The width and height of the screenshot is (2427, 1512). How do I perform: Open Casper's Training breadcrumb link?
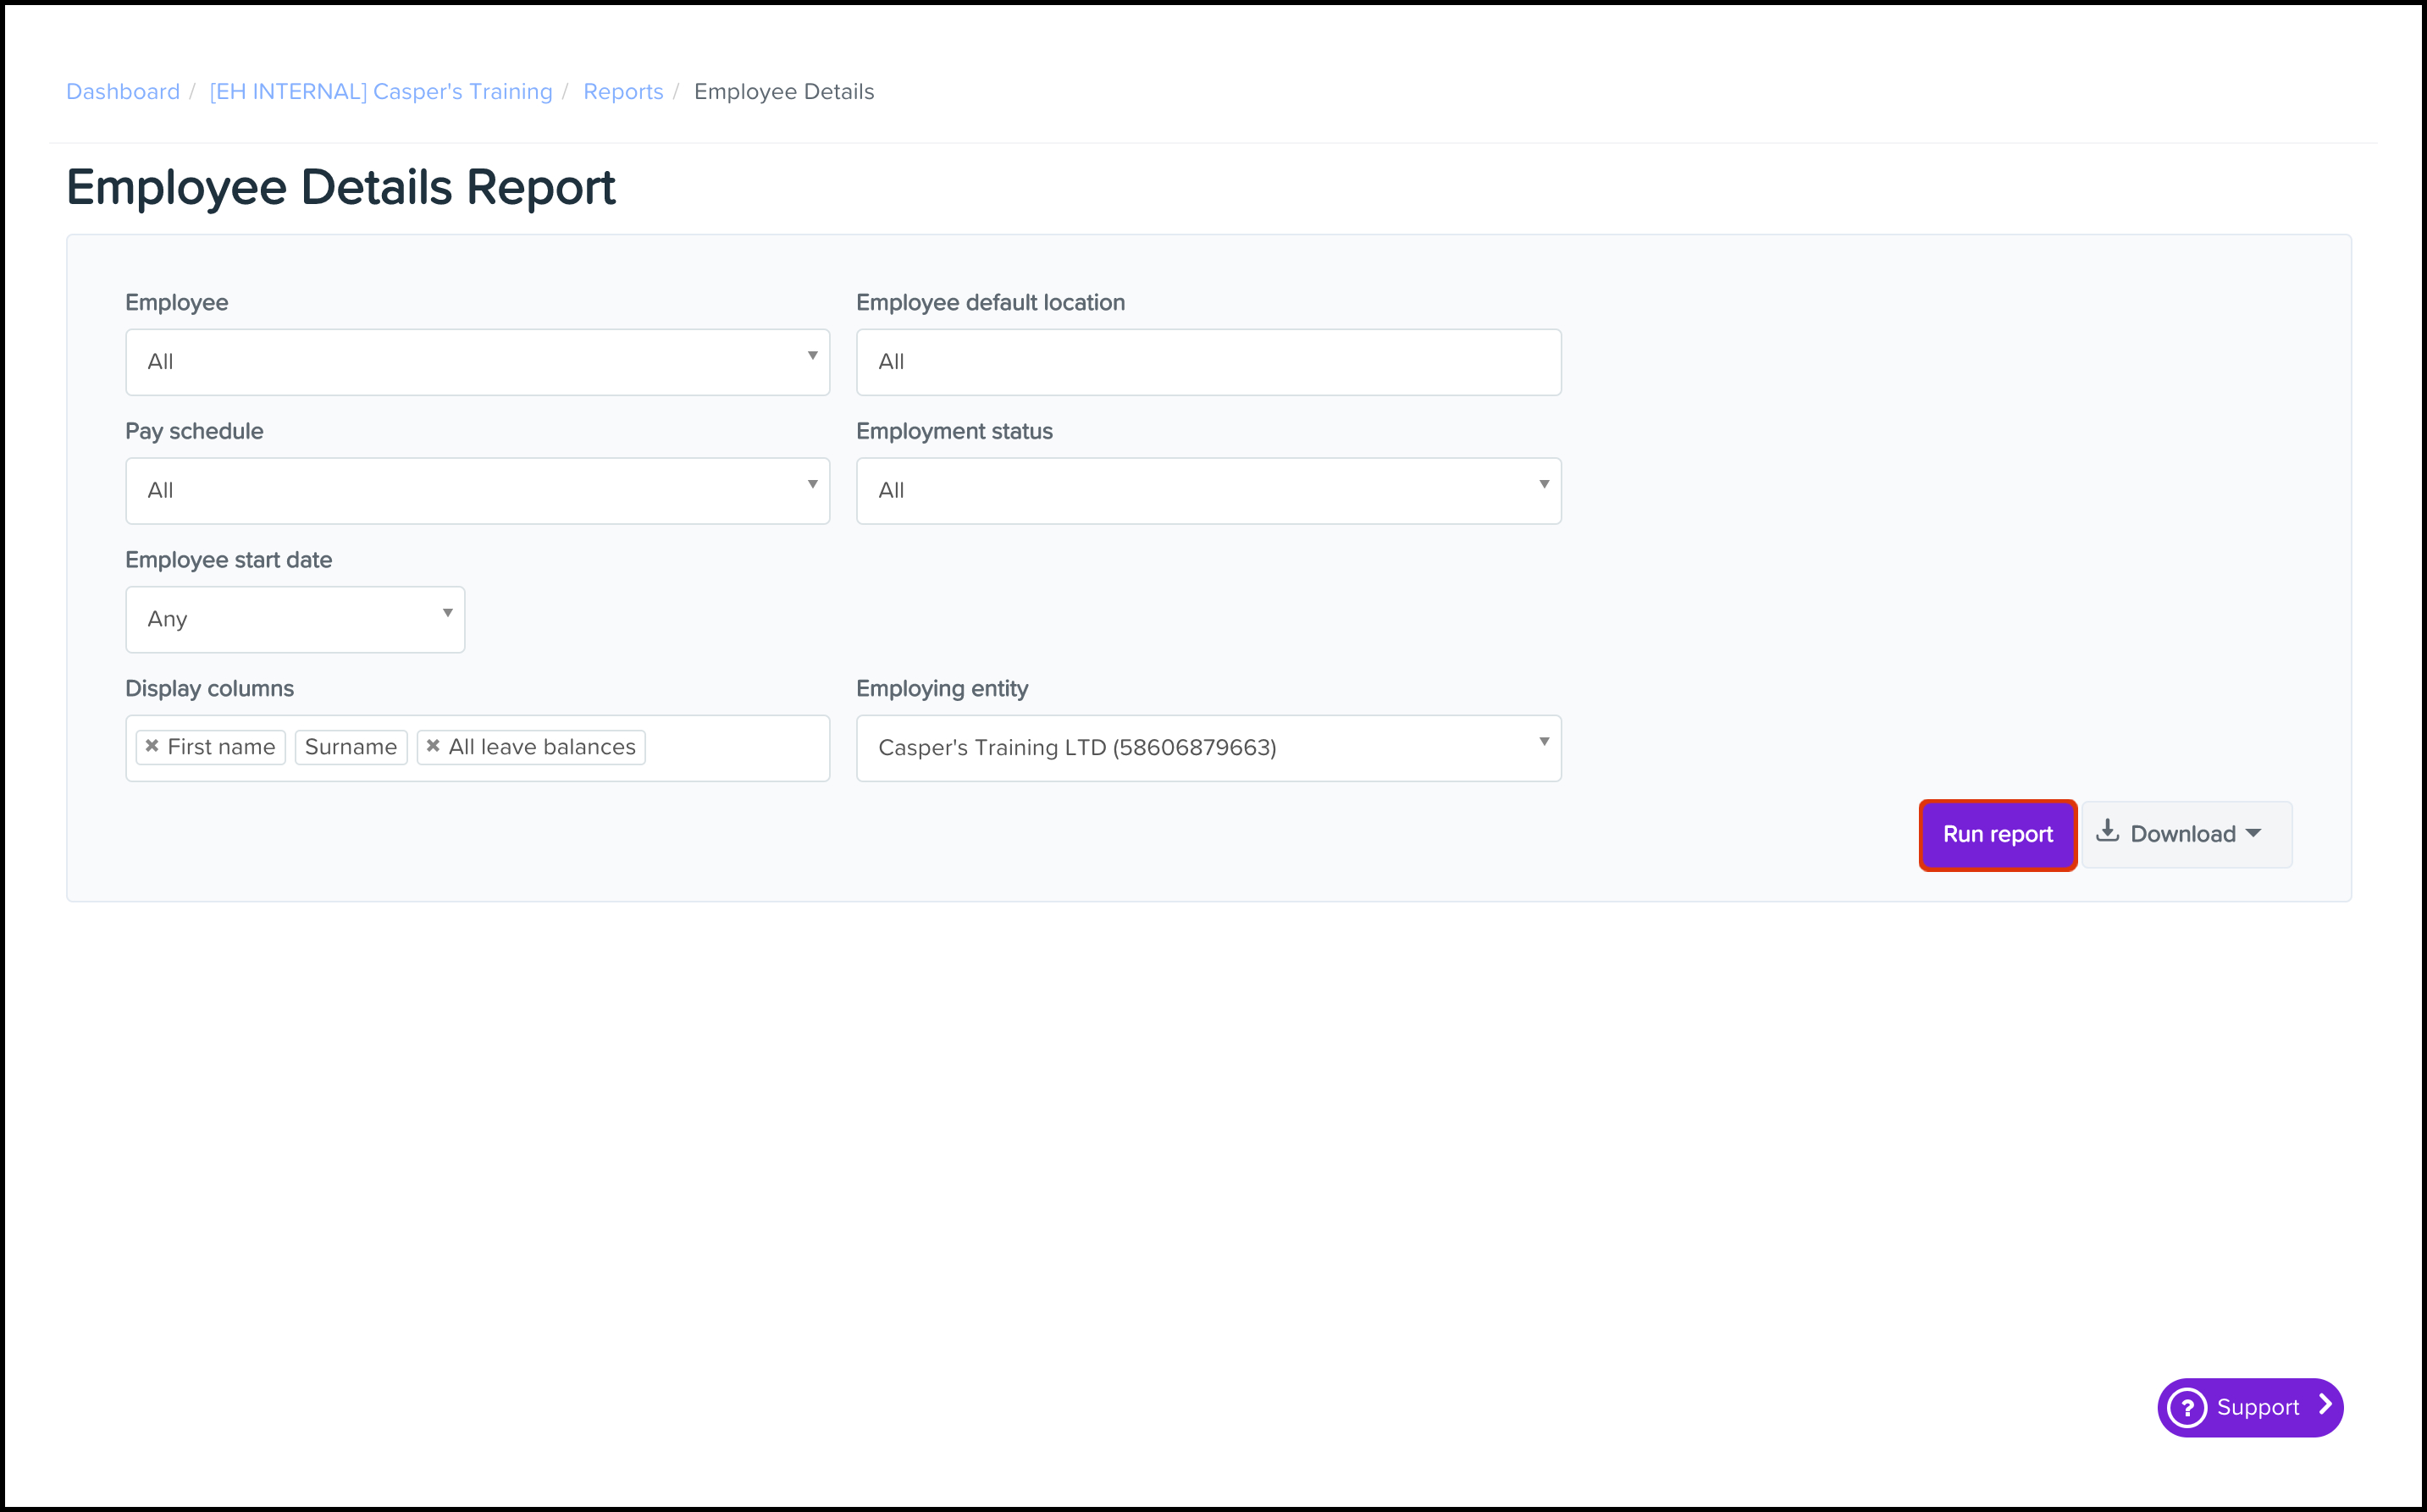point(381,92)
